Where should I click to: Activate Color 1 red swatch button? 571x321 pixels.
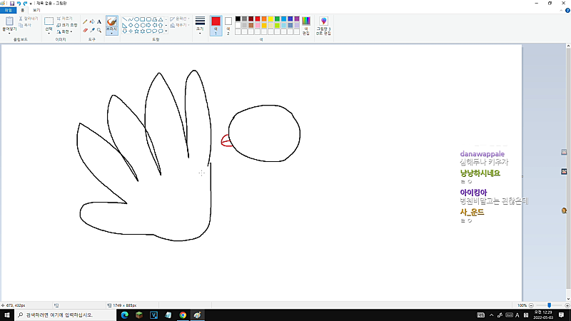pyautogui.click(x=216, y=26)
